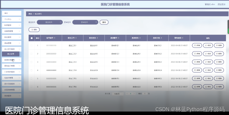Check the box for row 4
The height and width of the screenshot is (115, 229).
click(32, 70)
